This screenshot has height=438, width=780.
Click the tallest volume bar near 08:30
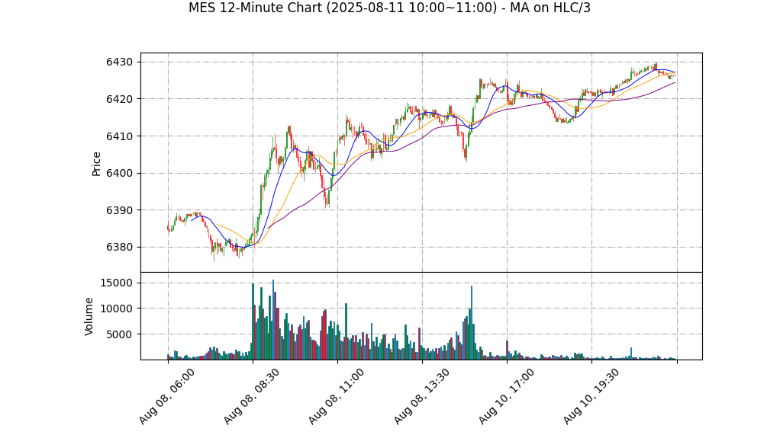click(273, 319)
